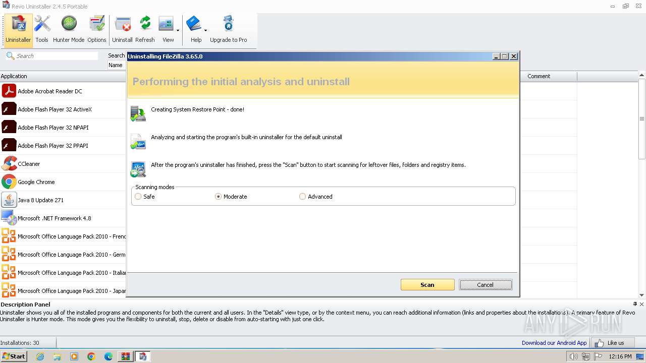
Task: Click the scroll down arrow of the list
Action: click(642, 295)
